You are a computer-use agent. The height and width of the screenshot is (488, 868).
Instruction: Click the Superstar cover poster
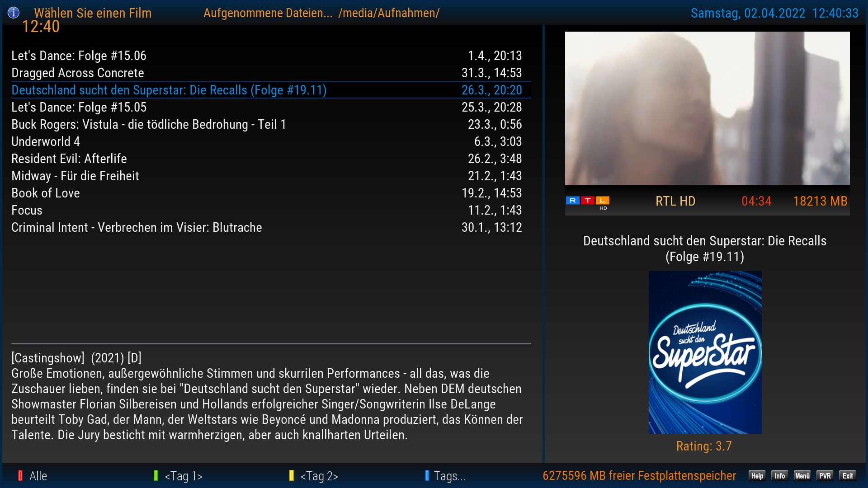[705, 352]
